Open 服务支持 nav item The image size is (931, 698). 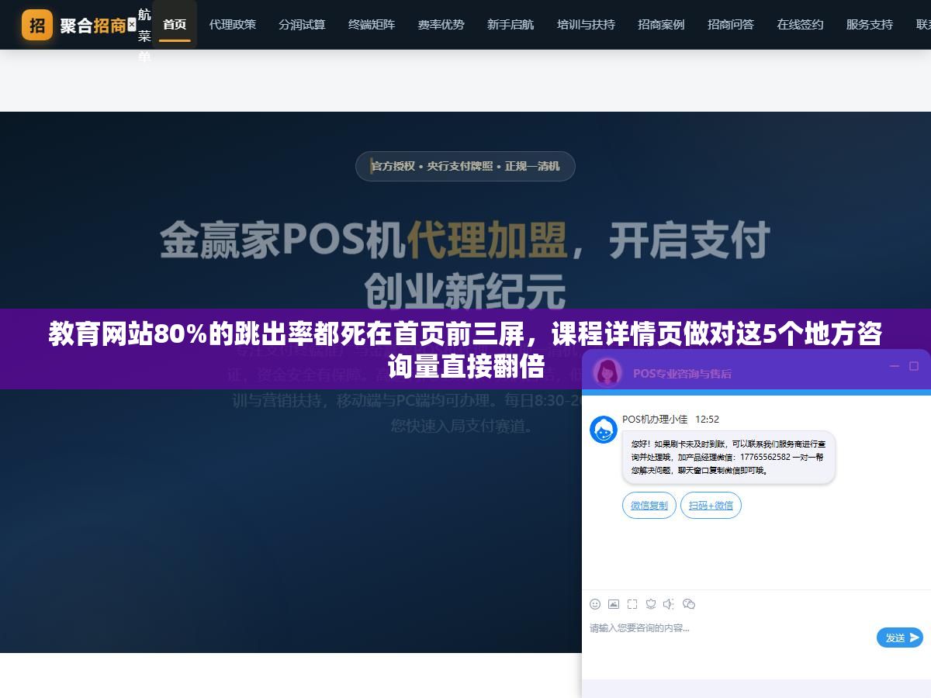point(869,25)
